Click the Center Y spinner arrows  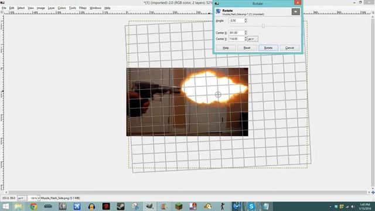pos(246,39)
